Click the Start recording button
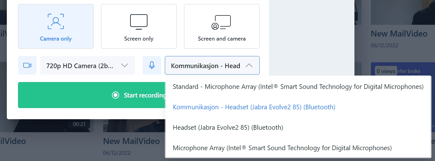435x161 pixels. coord(92,95)
